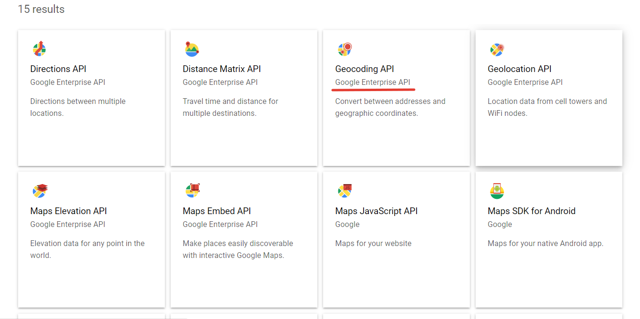Click 'Maps for your native Android app.' text
Image resolution: width=640 pixels, height=319 pixels.
click(x=546, y=243)
